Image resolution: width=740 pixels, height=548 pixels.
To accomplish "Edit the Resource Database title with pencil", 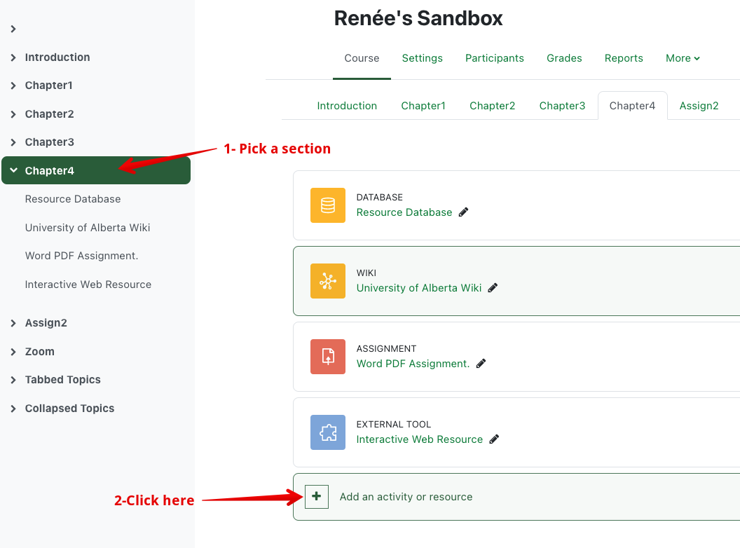I will [463, 212].
